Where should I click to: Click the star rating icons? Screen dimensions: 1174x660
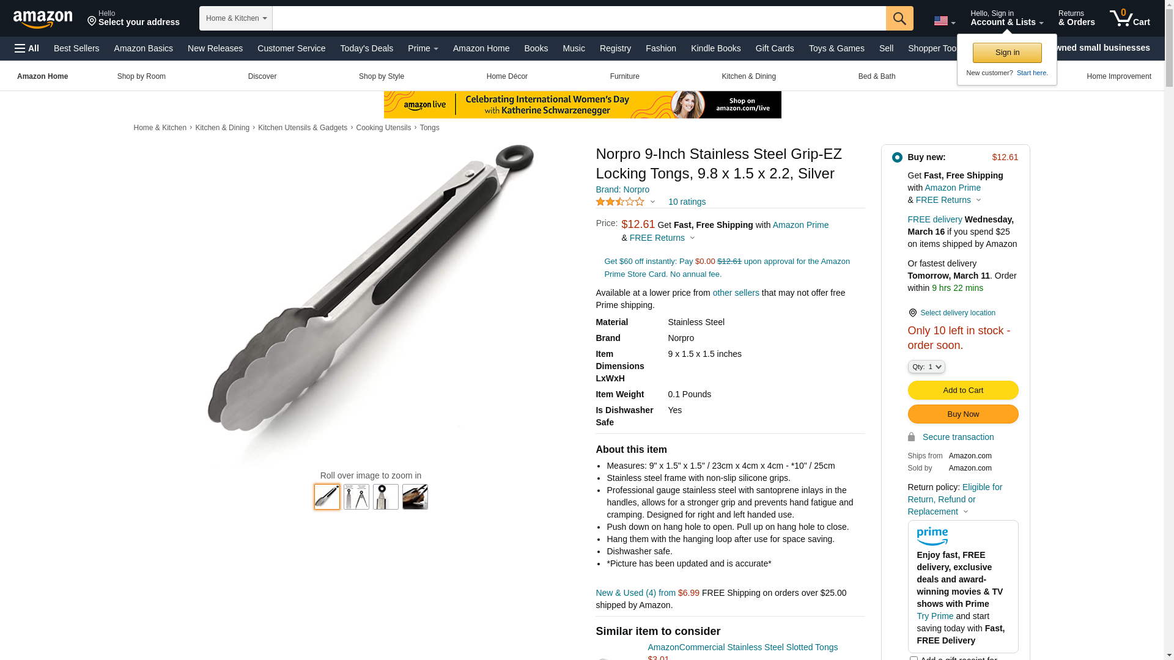click(x=620, y=202)
